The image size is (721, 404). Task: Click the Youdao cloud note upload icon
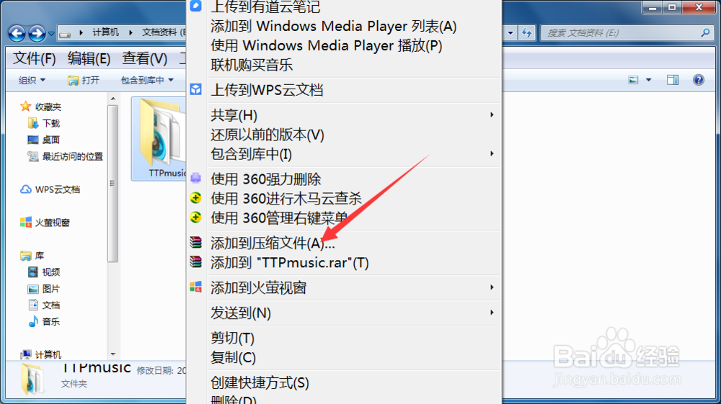pos(196,6)
